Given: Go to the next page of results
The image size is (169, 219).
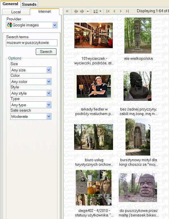Looking at the screenshot, I should click(121, 11).
